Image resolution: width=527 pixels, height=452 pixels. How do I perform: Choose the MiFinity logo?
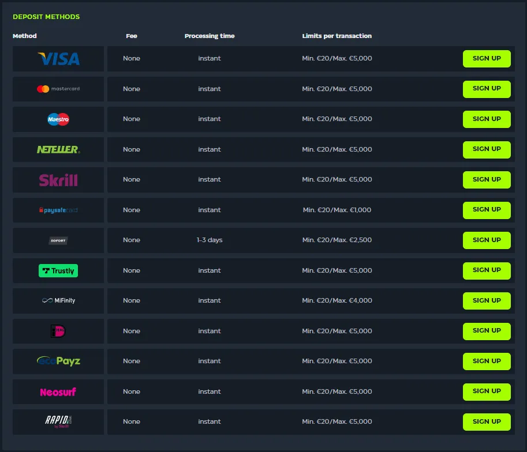(58, 300)
